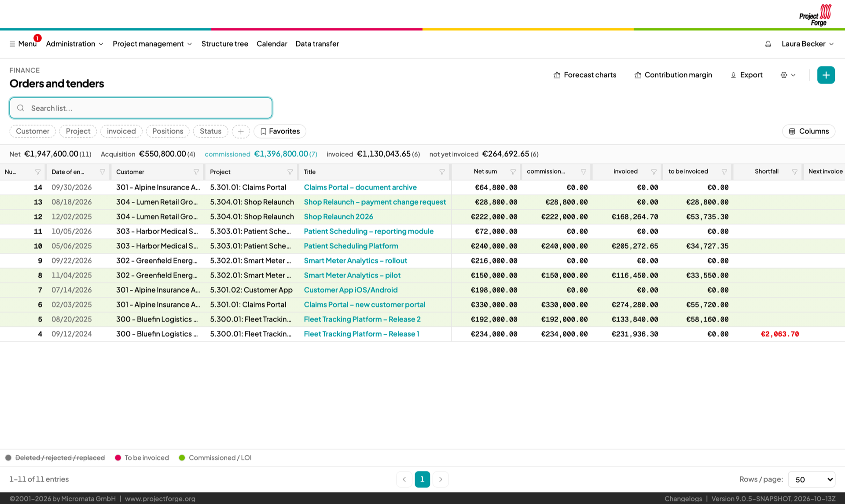Image resolution: width=845 pixels, height=504 pixels.
Task: Export the orders list
Action: pos(746,75)
